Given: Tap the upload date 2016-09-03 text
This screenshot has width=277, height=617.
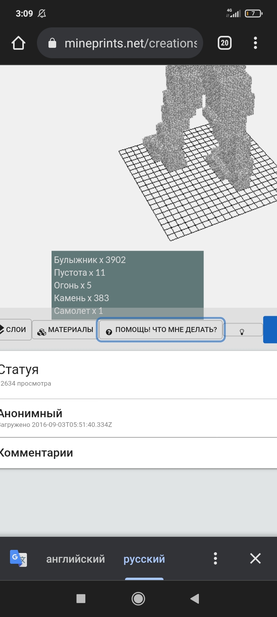Looking at the screenshot, I should point(56,425).
